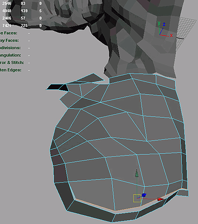The width and height of the screenshot is (198, 224).
Task: Click the 'angulation:' HUD entry
Action: point(11,55)
